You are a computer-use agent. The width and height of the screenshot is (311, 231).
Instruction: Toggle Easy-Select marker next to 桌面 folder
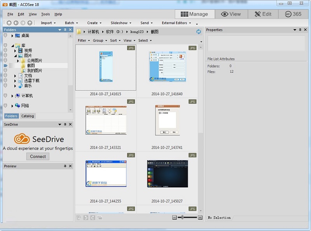[5, 36]
